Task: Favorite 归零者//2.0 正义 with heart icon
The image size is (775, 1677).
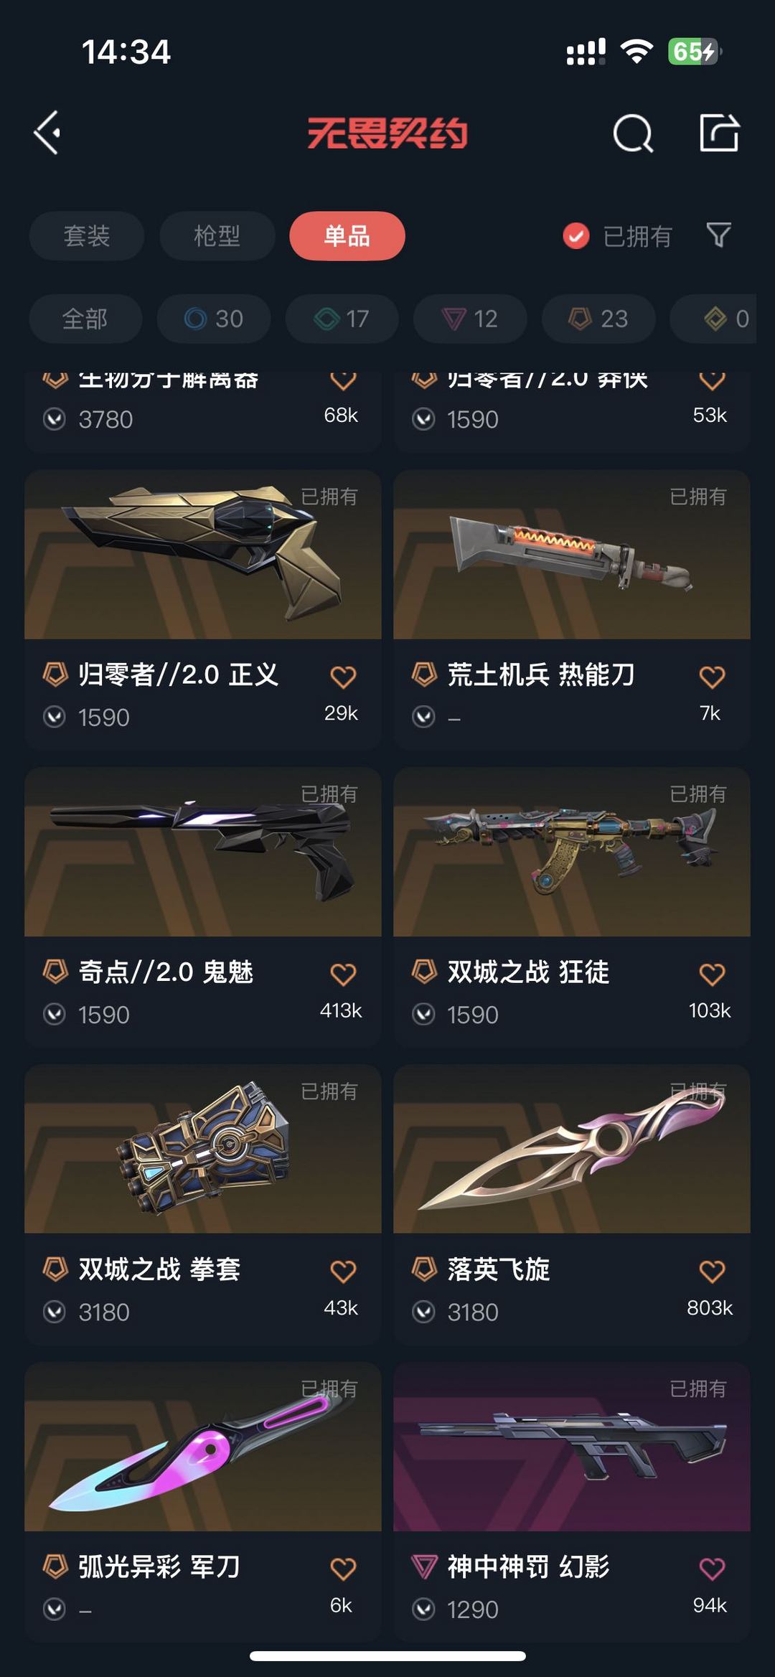Action: tap(343, 677)
